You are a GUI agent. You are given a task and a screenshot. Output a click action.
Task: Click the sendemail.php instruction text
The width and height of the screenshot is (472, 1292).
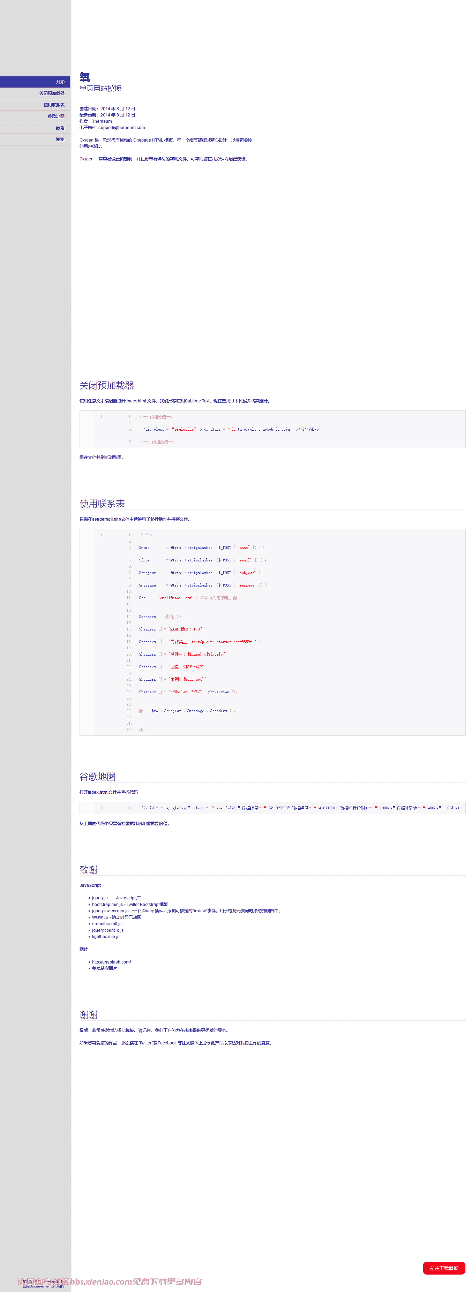tap(135, 519)
